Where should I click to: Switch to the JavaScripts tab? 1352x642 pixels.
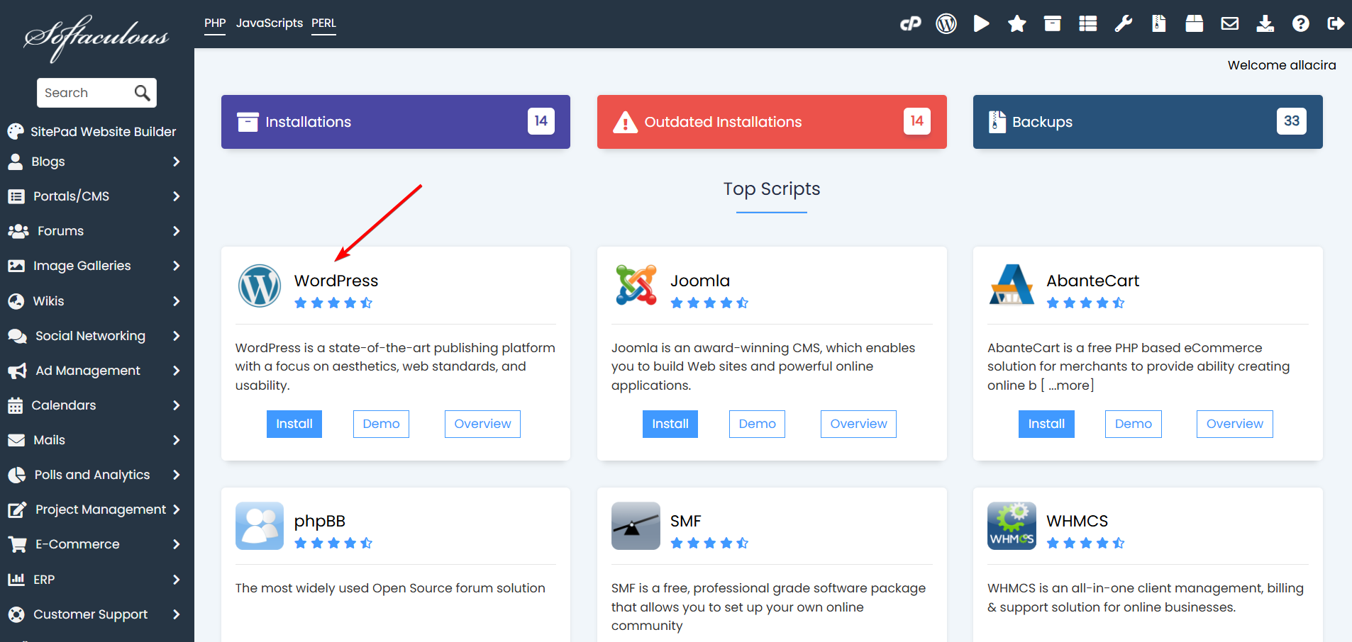pos(270,23)
